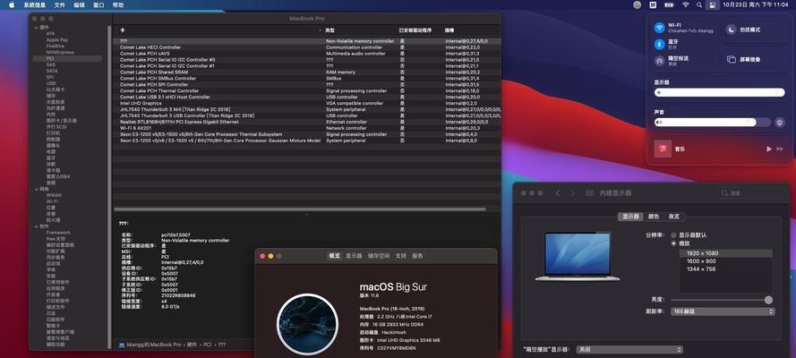Switch to 服务 tab in About This Mac
The height and width of the screenshot is (358, 796).
(417, 256)
